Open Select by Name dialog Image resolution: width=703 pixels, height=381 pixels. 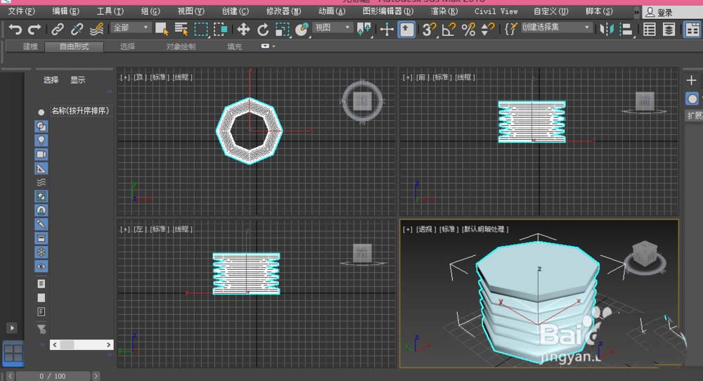181,29
